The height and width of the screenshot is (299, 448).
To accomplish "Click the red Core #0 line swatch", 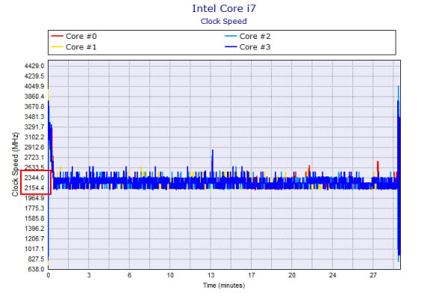I will pos(57,37).
